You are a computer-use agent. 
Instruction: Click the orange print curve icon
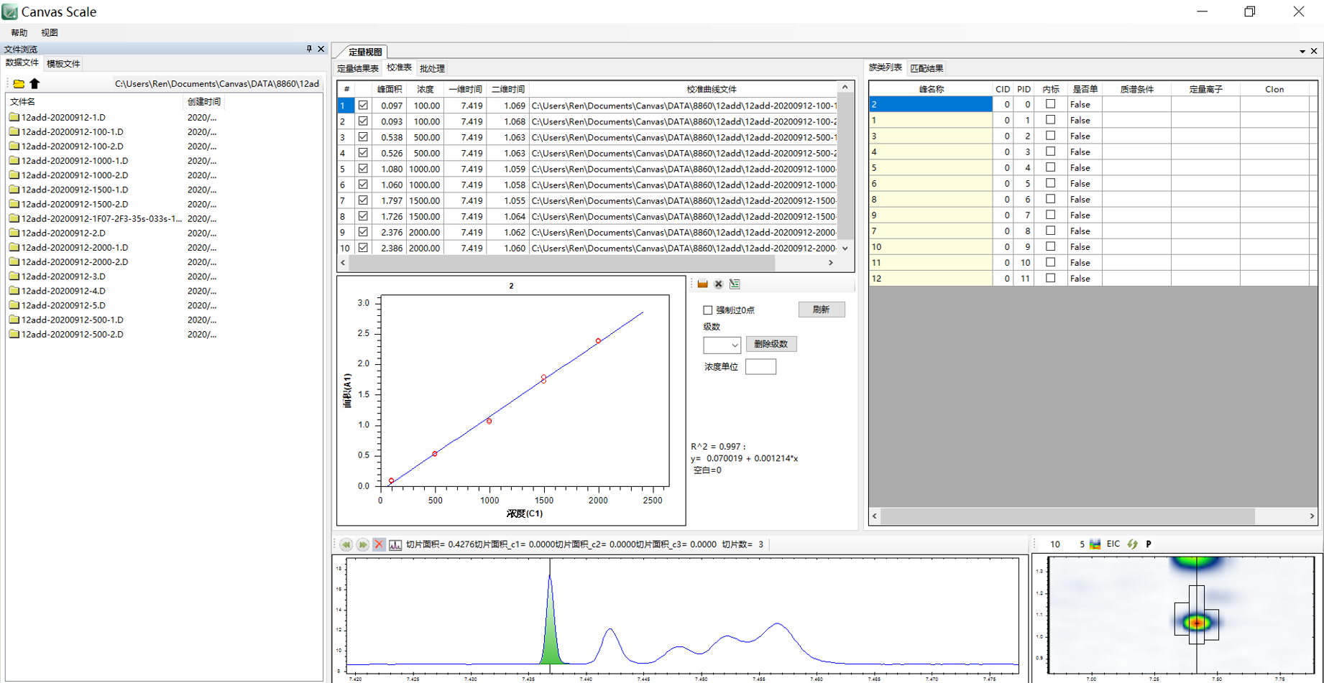[x=702, y=284]
